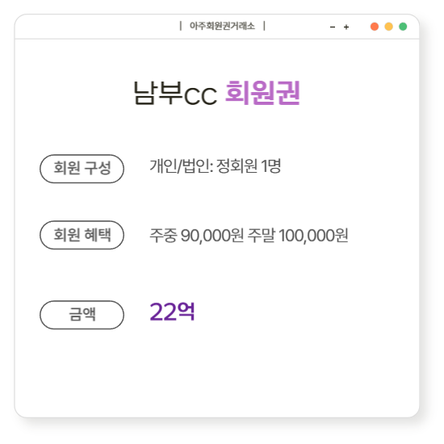Viewport: 444px width, 444px height.
Task: Click the 개인/법인 membership text
Action: click(x=181, y=166)
